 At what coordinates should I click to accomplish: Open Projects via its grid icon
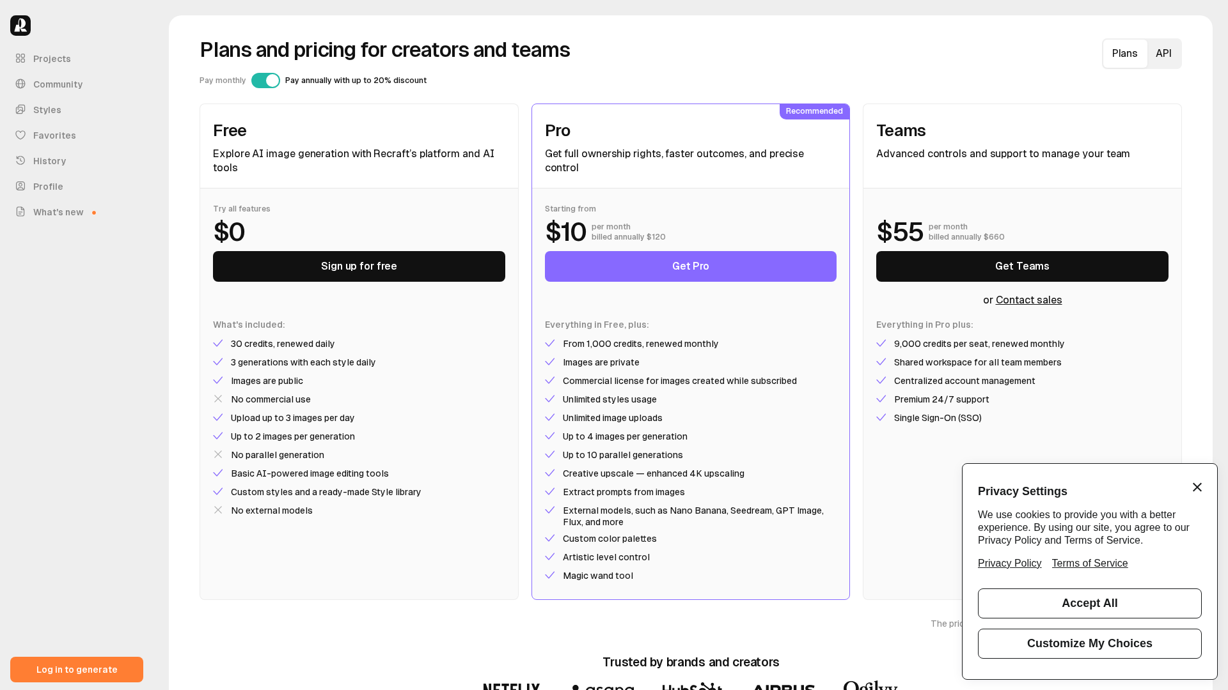click(20, 58)
